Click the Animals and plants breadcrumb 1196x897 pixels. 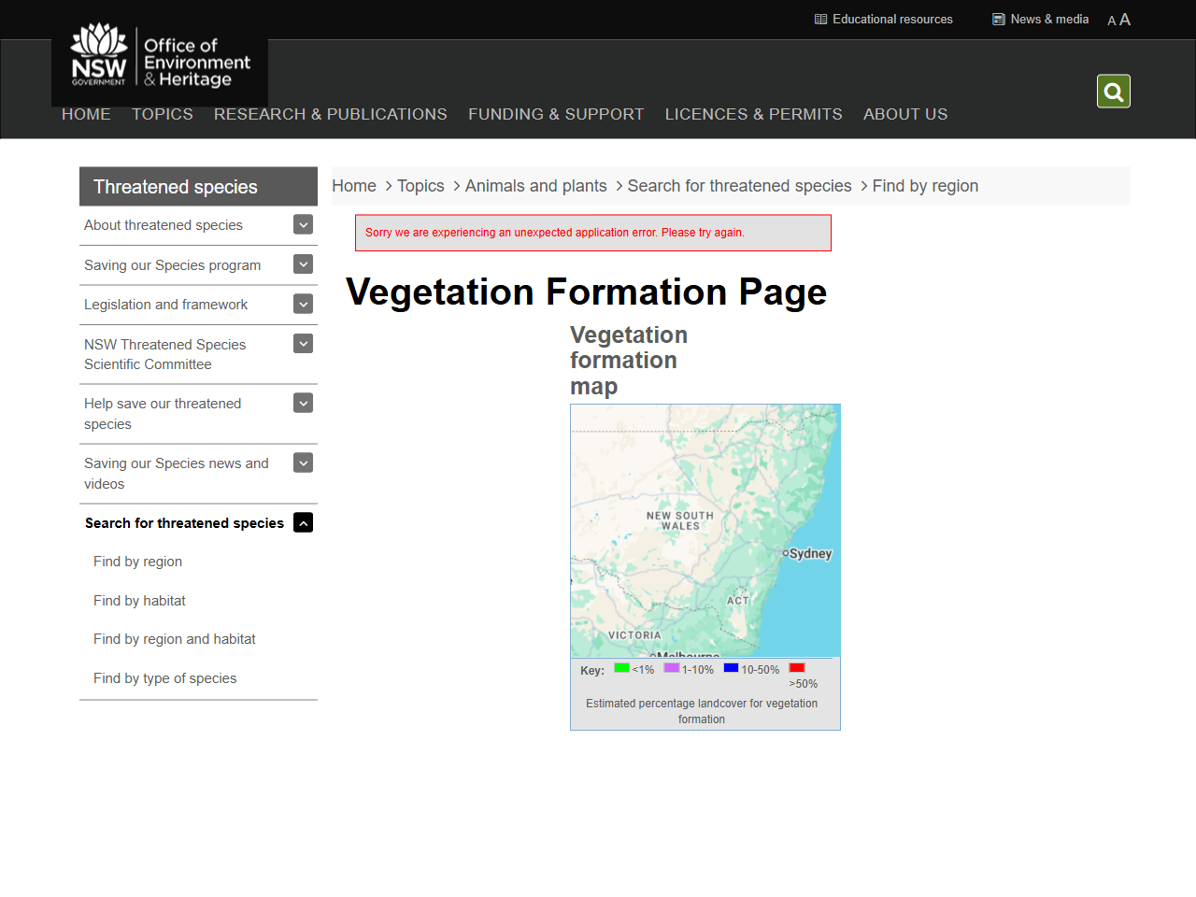pos(535,185)
